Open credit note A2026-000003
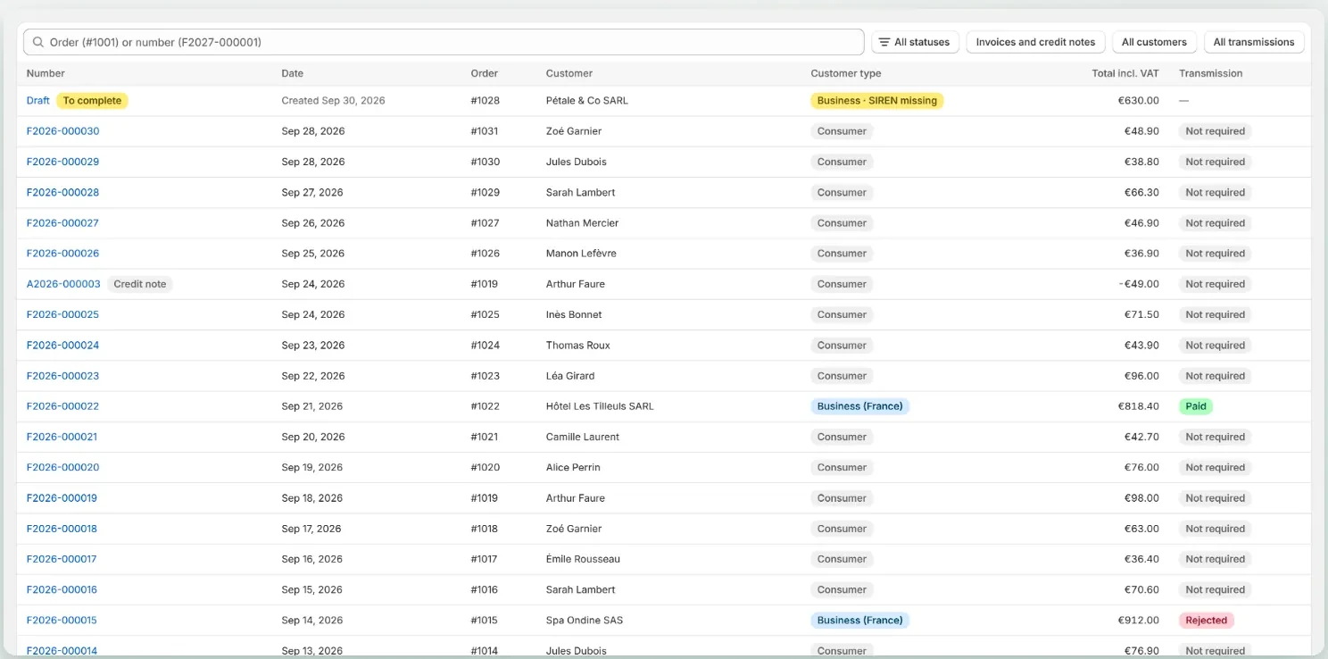Image resolution: width=1328 pixels, height=659 pixels. [63, 284]
